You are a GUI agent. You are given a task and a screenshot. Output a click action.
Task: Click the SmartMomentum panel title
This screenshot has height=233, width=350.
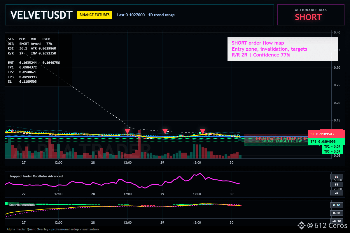tap(22, 205)
